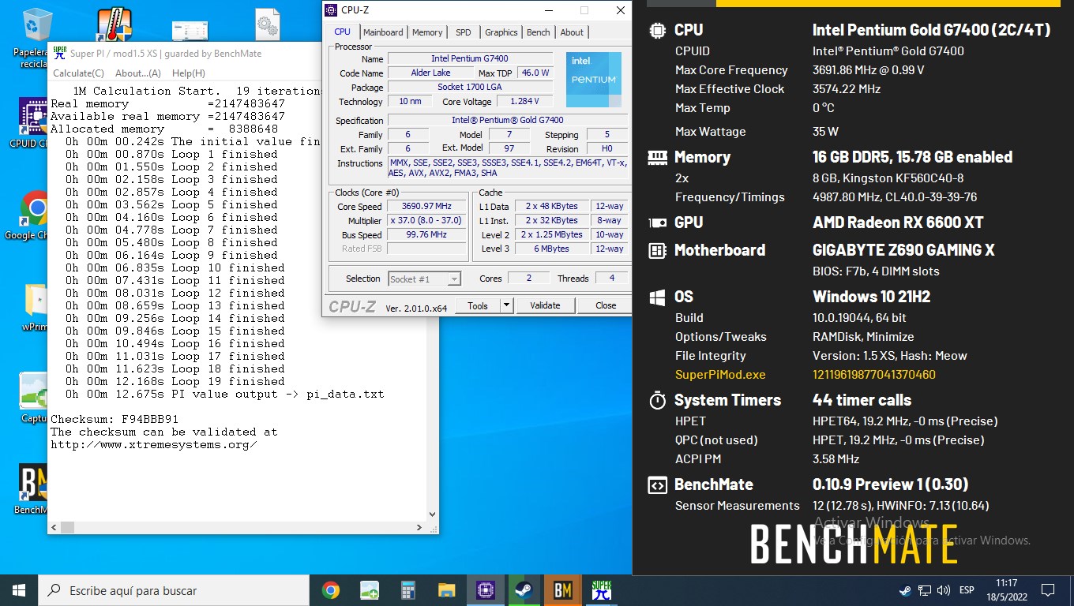Open the CPUID CPU-Z desktop shortcut
The height and width of the screenshot is (606, 1074).
coord(32,118)
